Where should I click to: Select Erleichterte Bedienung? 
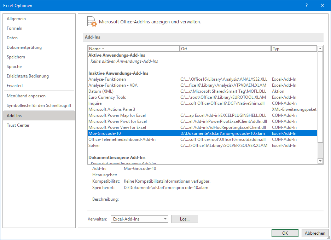tap(39, 76)
